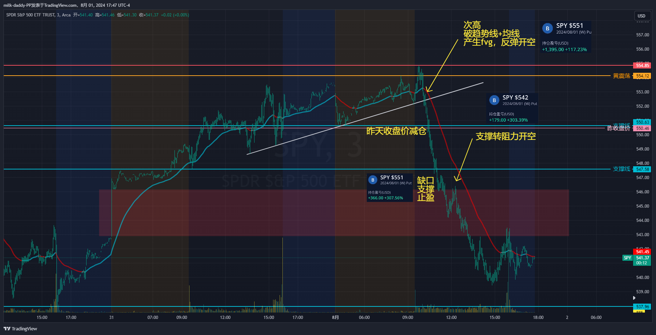The width and height of the screenshot is (656, 335).
Task: Click the TradingView logo at bottom left
Action: tap(20, 329)
